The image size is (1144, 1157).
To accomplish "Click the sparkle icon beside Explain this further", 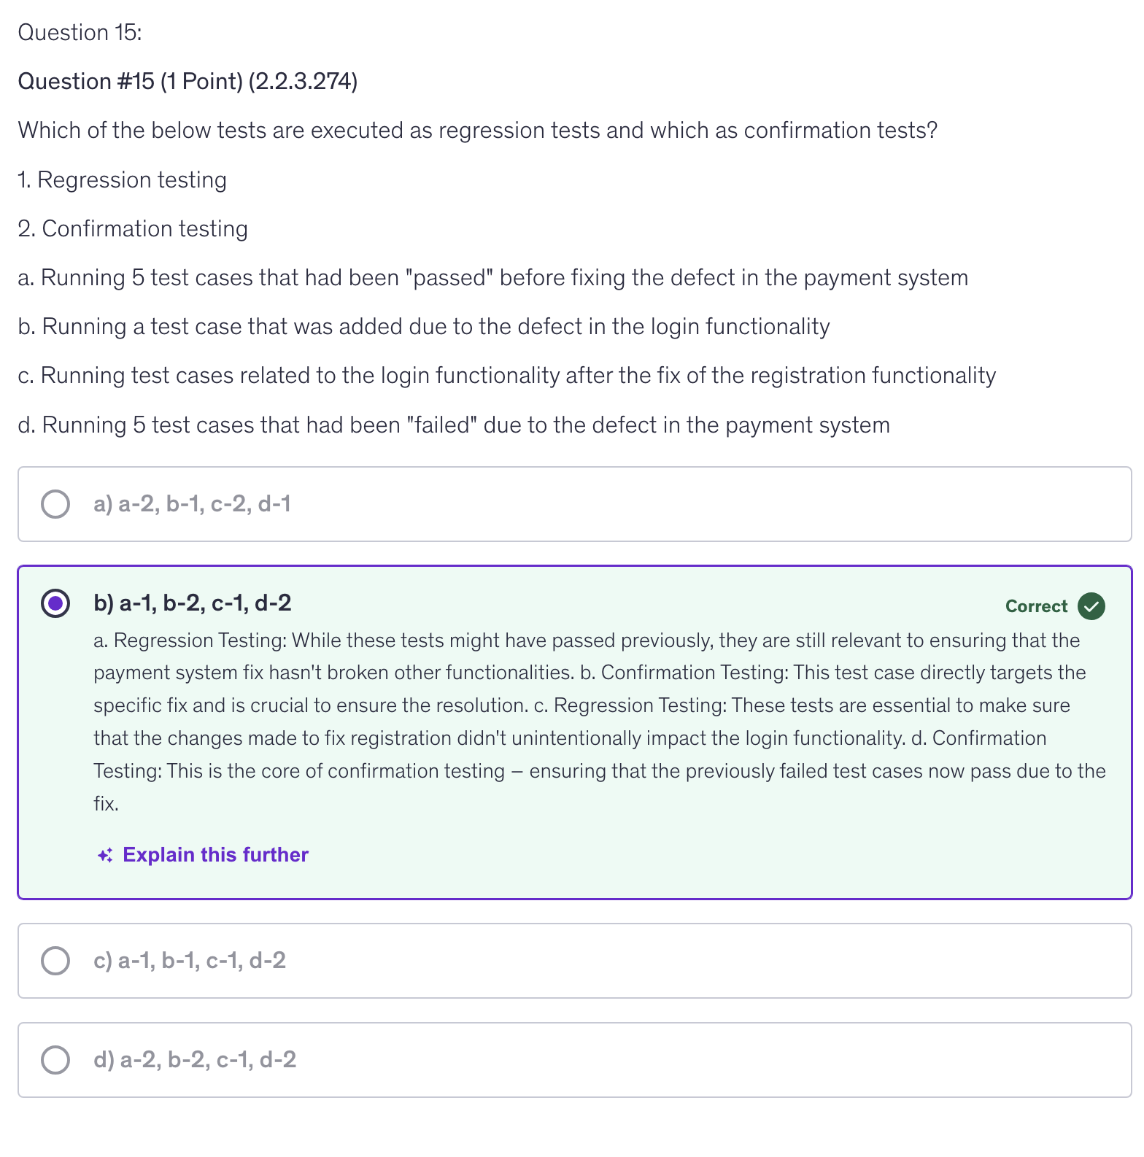I will pyautogui.click(x=105, y=855).
